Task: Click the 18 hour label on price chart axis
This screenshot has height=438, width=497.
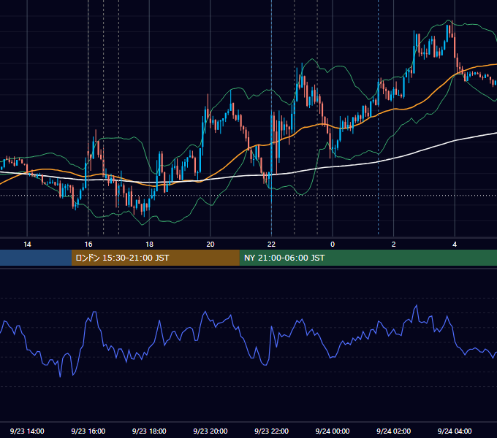Action: [149, 245]
